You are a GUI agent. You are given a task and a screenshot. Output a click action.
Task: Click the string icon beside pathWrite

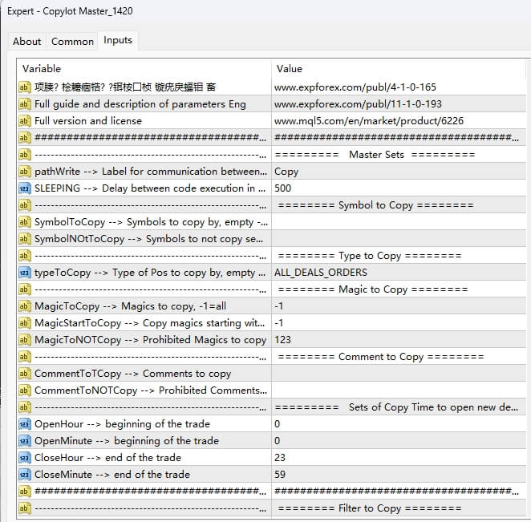coord(24,172)
